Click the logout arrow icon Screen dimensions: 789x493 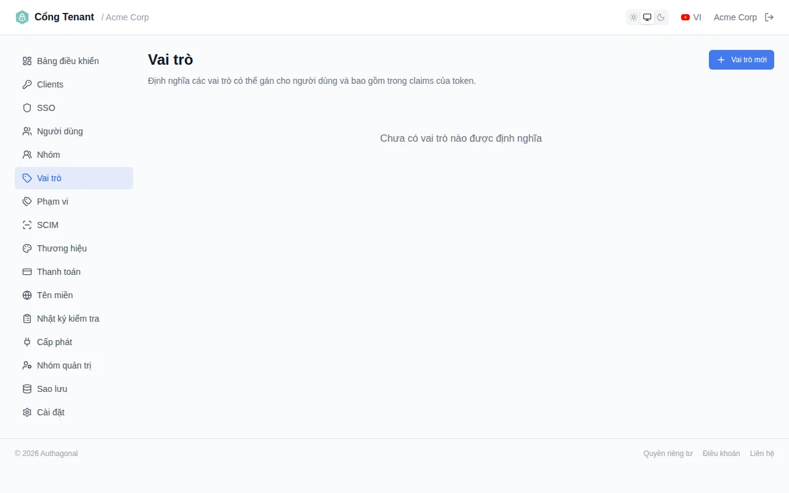pos(769,17)
